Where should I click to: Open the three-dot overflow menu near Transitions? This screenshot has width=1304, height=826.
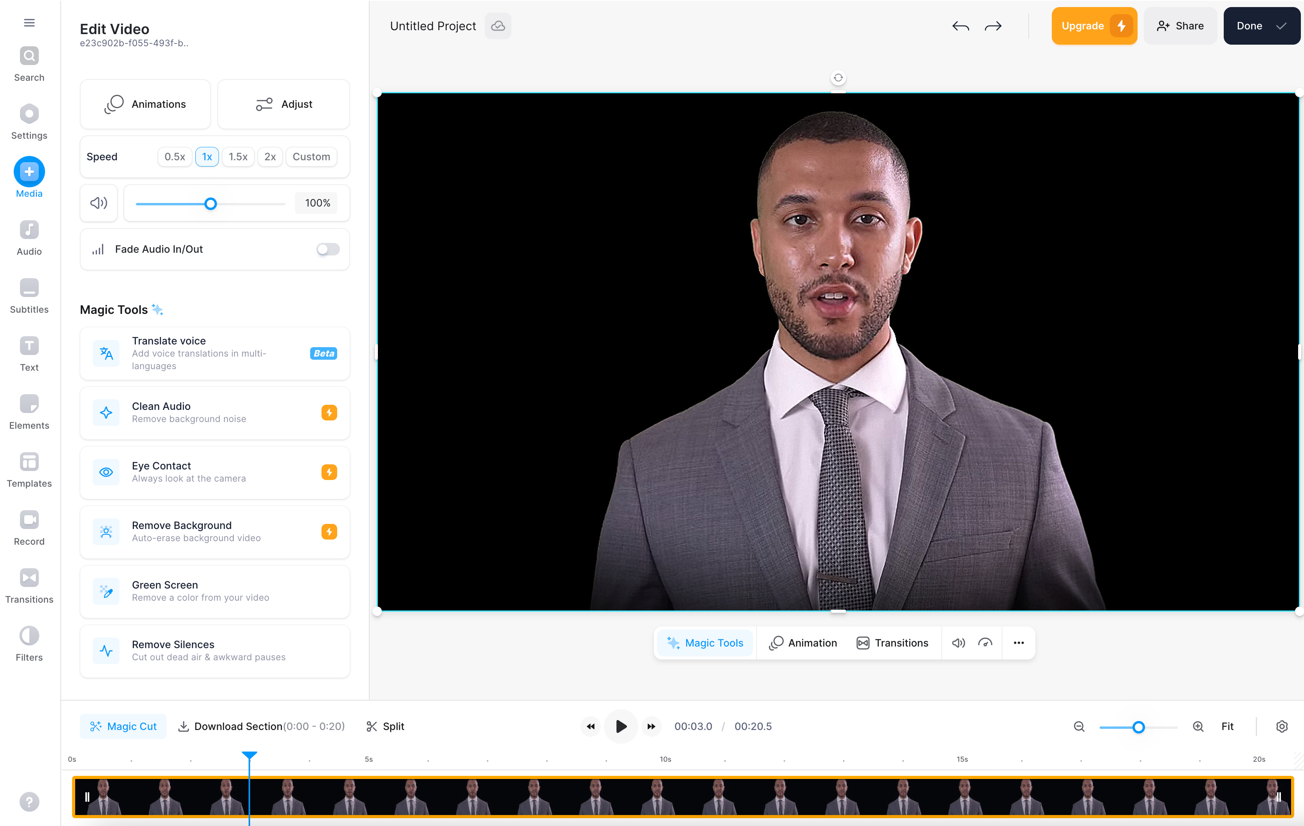1019,643
